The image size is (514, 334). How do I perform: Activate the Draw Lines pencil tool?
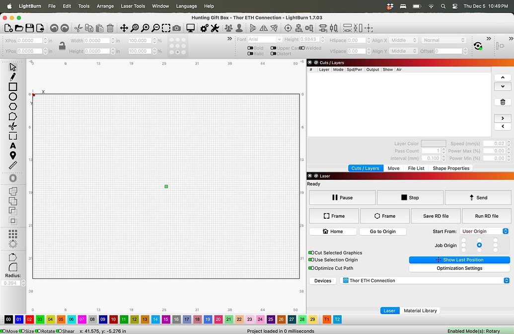[x=14, y=76]
